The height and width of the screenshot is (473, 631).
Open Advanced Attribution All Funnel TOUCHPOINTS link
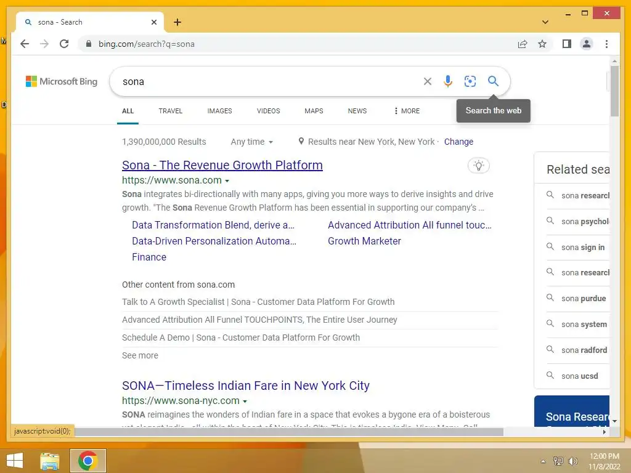[259, 320]
